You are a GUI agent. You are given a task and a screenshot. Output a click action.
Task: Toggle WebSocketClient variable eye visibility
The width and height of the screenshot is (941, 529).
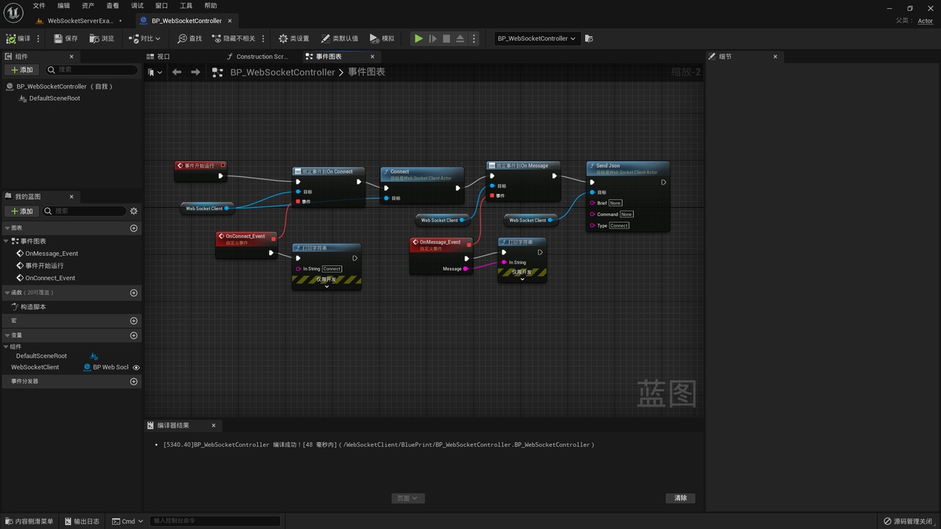136,367
